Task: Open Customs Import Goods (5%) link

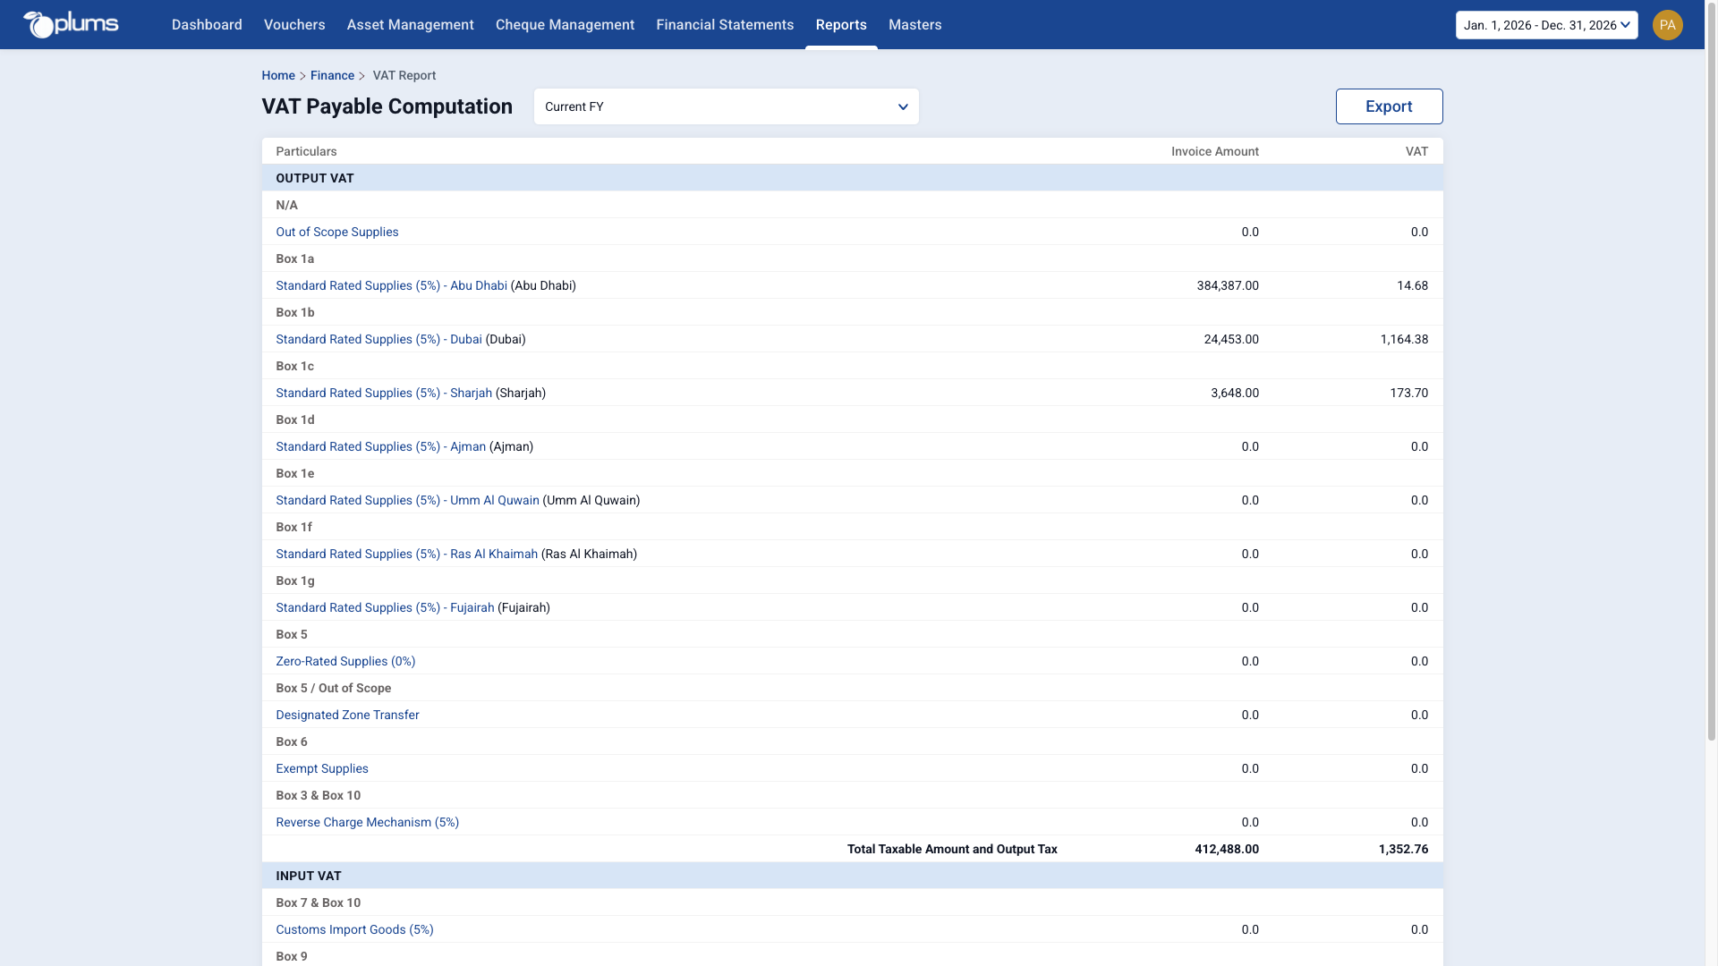Action: (x=354, y=929)
